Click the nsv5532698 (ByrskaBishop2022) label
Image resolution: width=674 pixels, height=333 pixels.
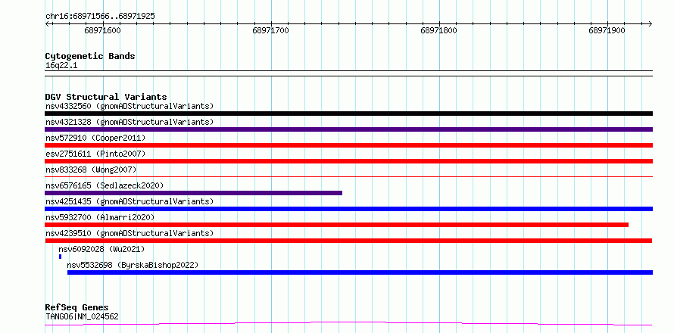(133, 265)
